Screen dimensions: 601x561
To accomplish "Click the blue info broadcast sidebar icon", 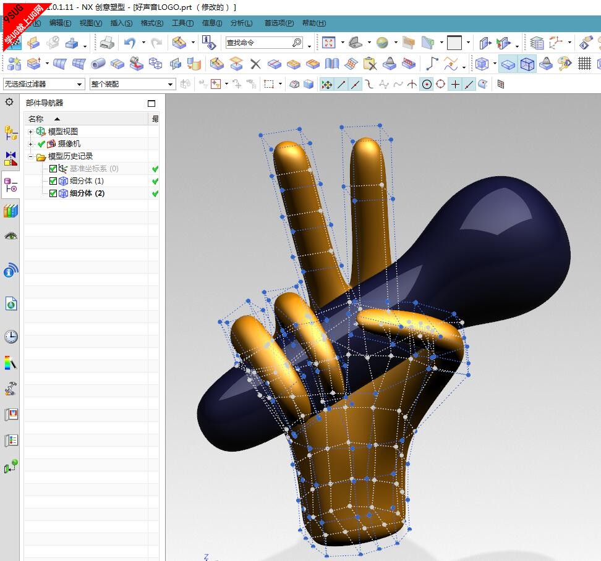I will (11, 270).
